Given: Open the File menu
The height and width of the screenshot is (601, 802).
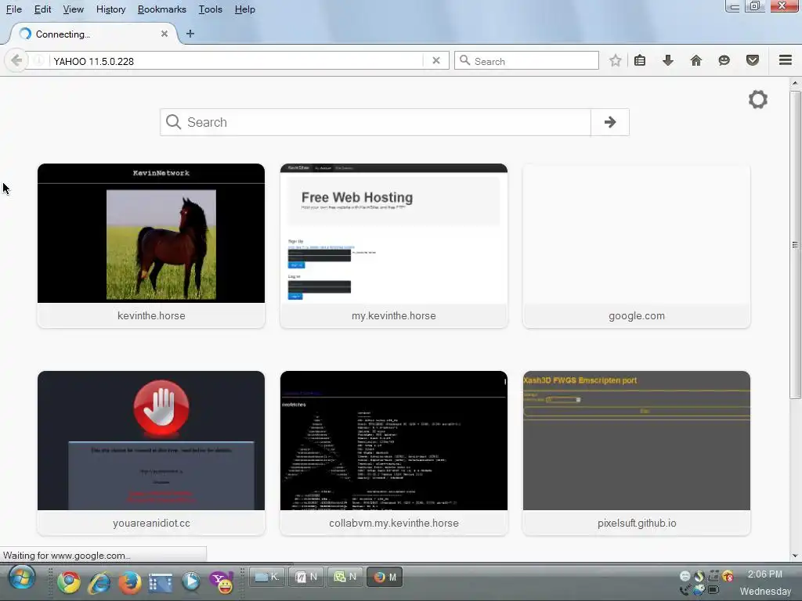Looking at the screenshot, I should [x=14, y=9].
